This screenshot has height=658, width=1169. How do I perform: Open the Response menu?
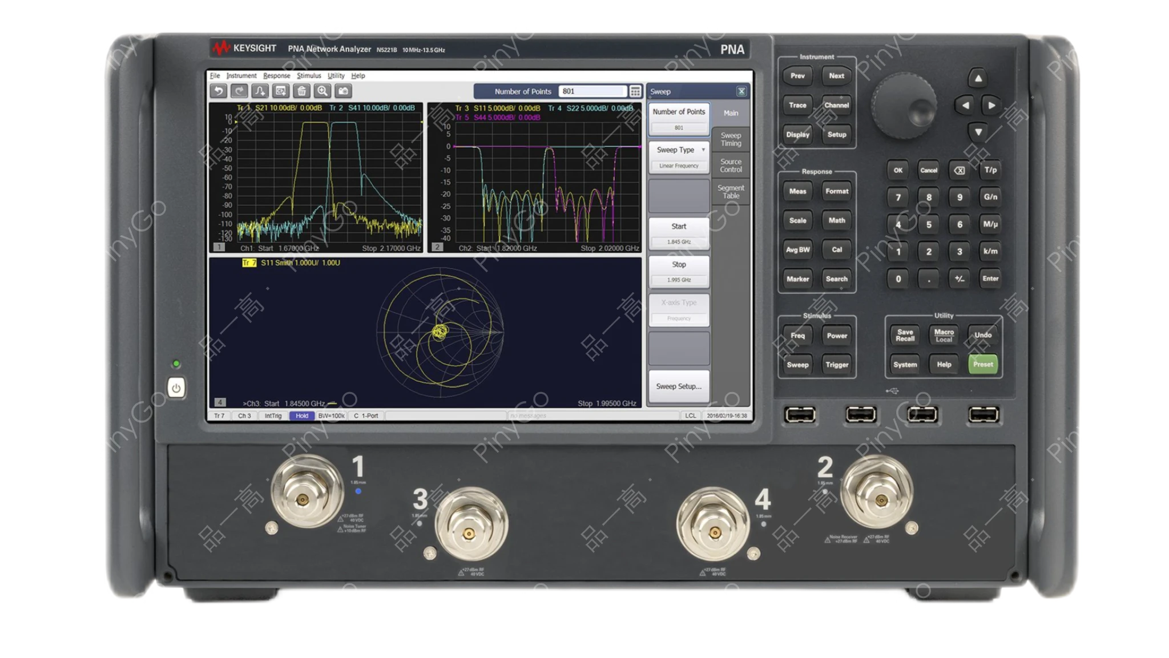tap(276, 76)
